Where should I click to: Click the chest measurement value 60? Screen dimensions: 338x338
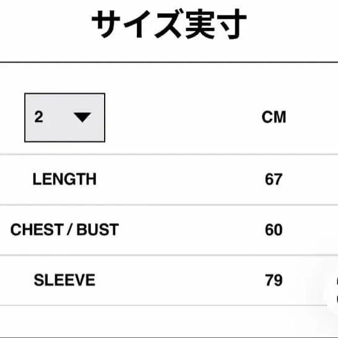pyautogui.click(x=274, y=230)
